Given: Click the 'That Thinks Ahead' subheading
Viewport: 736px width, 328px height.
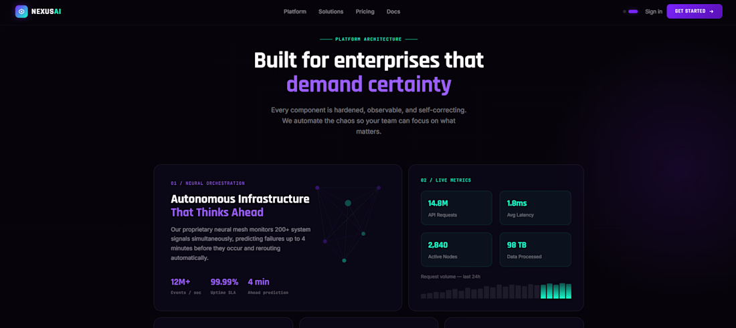Looking at the screenshot, I should 217,212.
